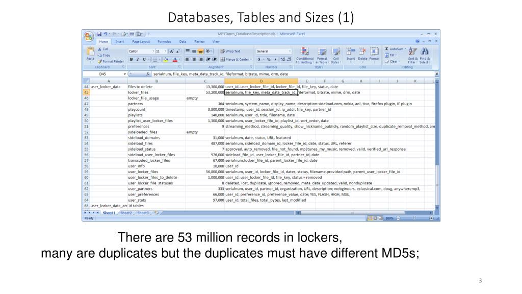Screen dimensions: 522x294
Task: Align text right in the cell
Action: (200, 59)
